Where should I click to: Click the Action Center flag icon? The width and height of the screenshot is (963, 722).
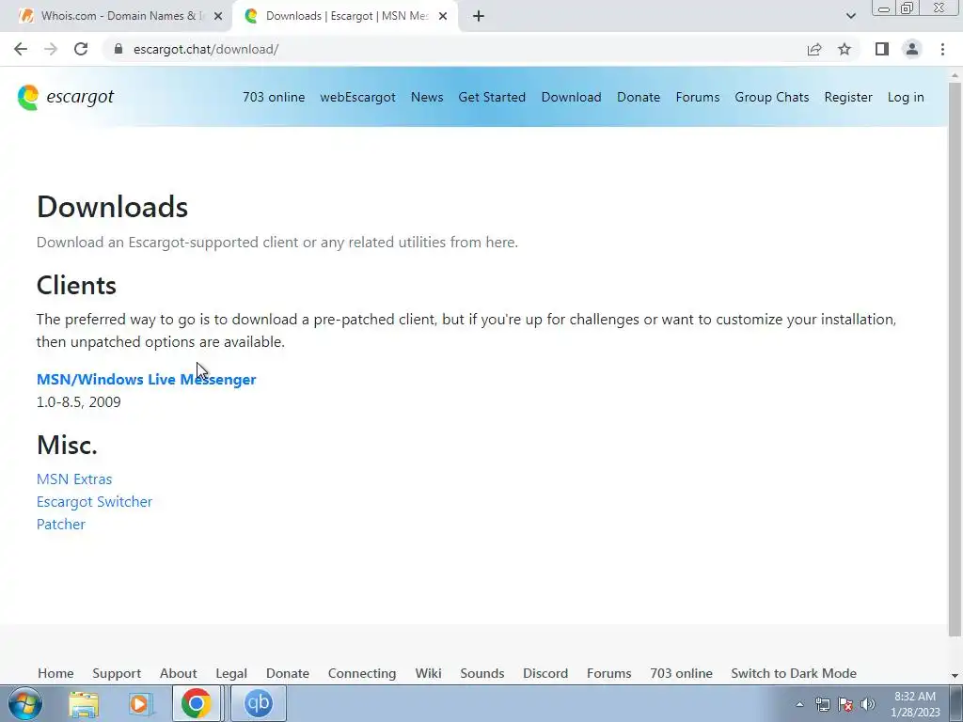point(845,704)
